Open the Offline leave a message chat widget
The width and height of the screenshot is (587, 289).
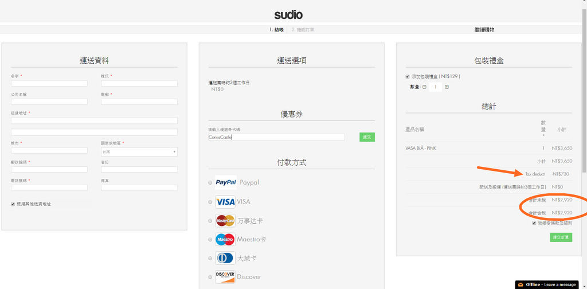click(546, 284)
